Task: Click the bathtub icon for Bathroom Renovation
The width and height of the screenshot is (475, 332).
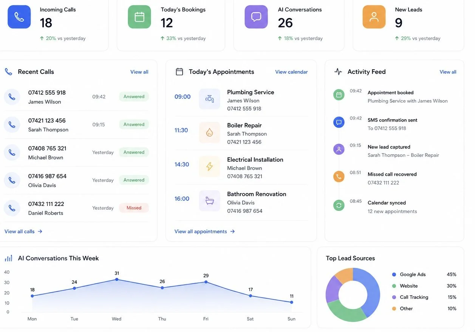Action: [209, 201]
